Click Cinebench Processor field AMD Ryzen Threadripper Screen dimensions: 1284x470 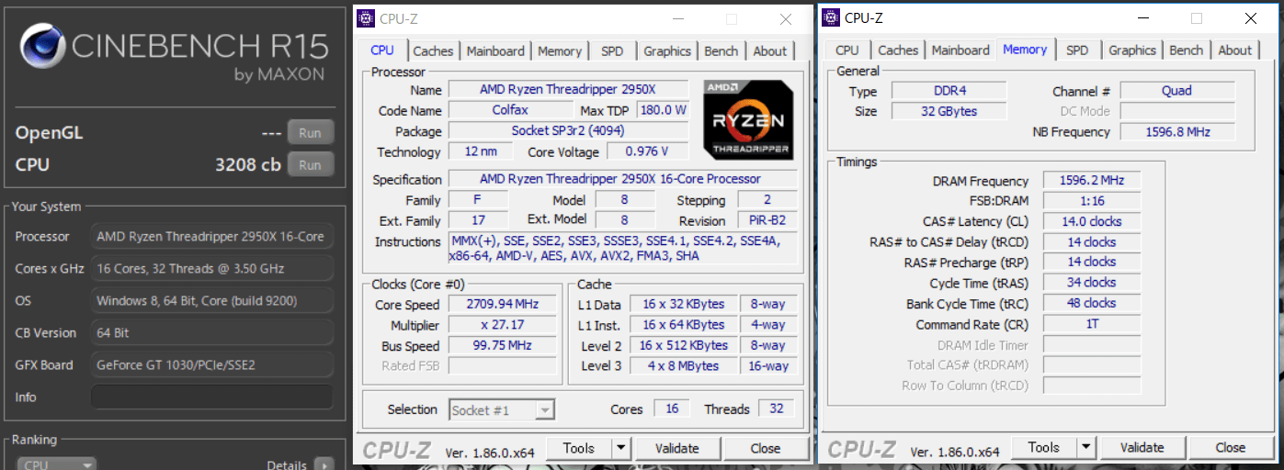tap(211, 237)
